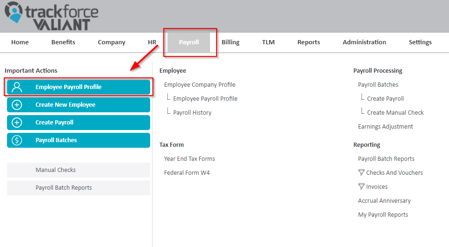Click the plus icon beside Create New Employee

(x=17, y=105)
